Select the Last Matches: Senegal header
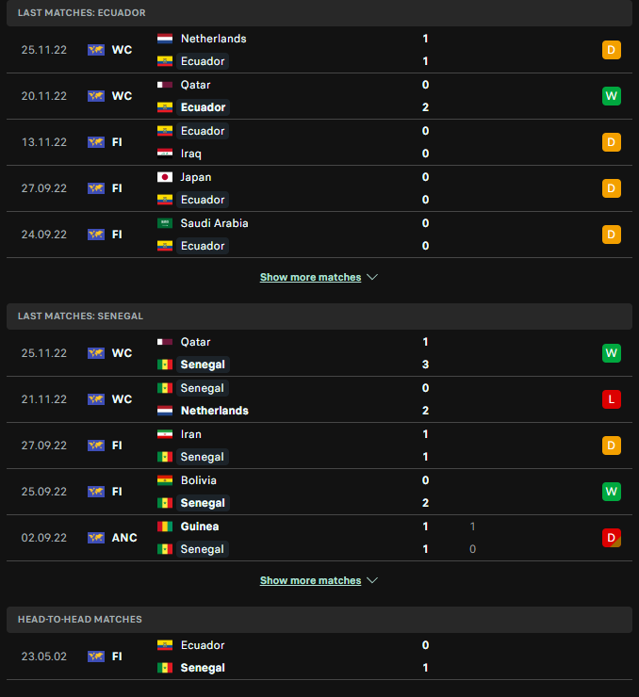The width and height of the screenshot is (639, 697). tap(319, 316)
